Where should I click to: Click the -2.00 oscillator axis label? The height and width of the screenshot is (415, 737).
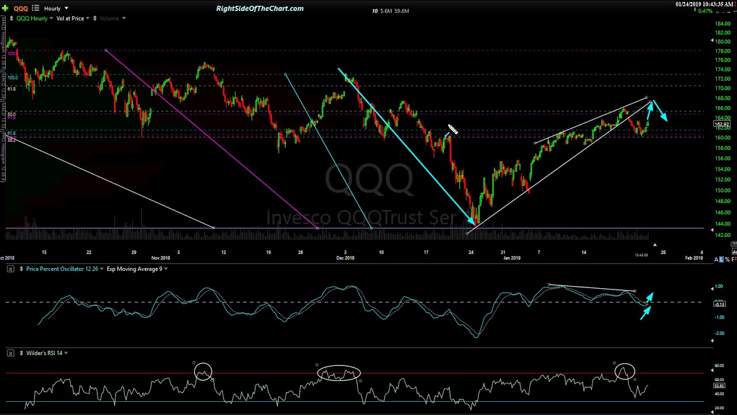point(719,334)
